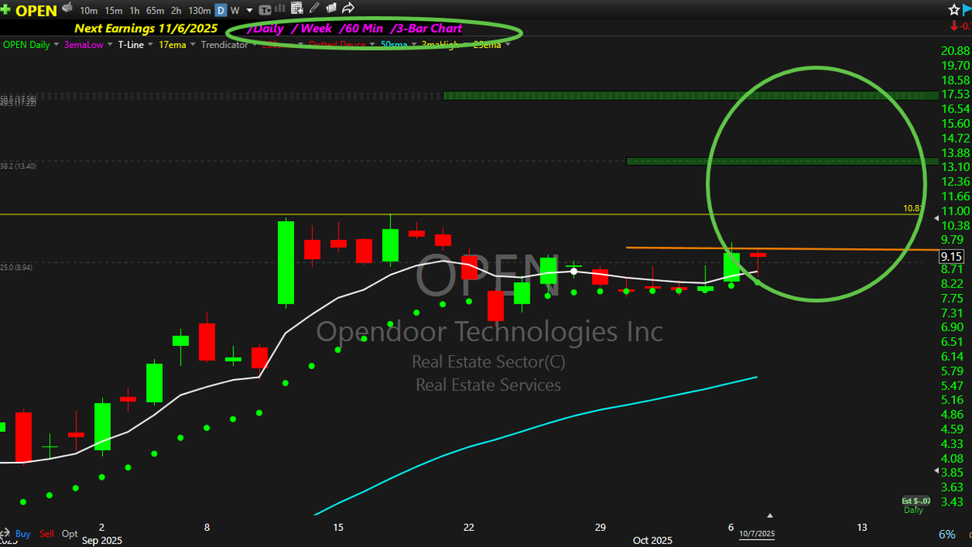Open the /3-Bar Chart link

coord(425,28)
